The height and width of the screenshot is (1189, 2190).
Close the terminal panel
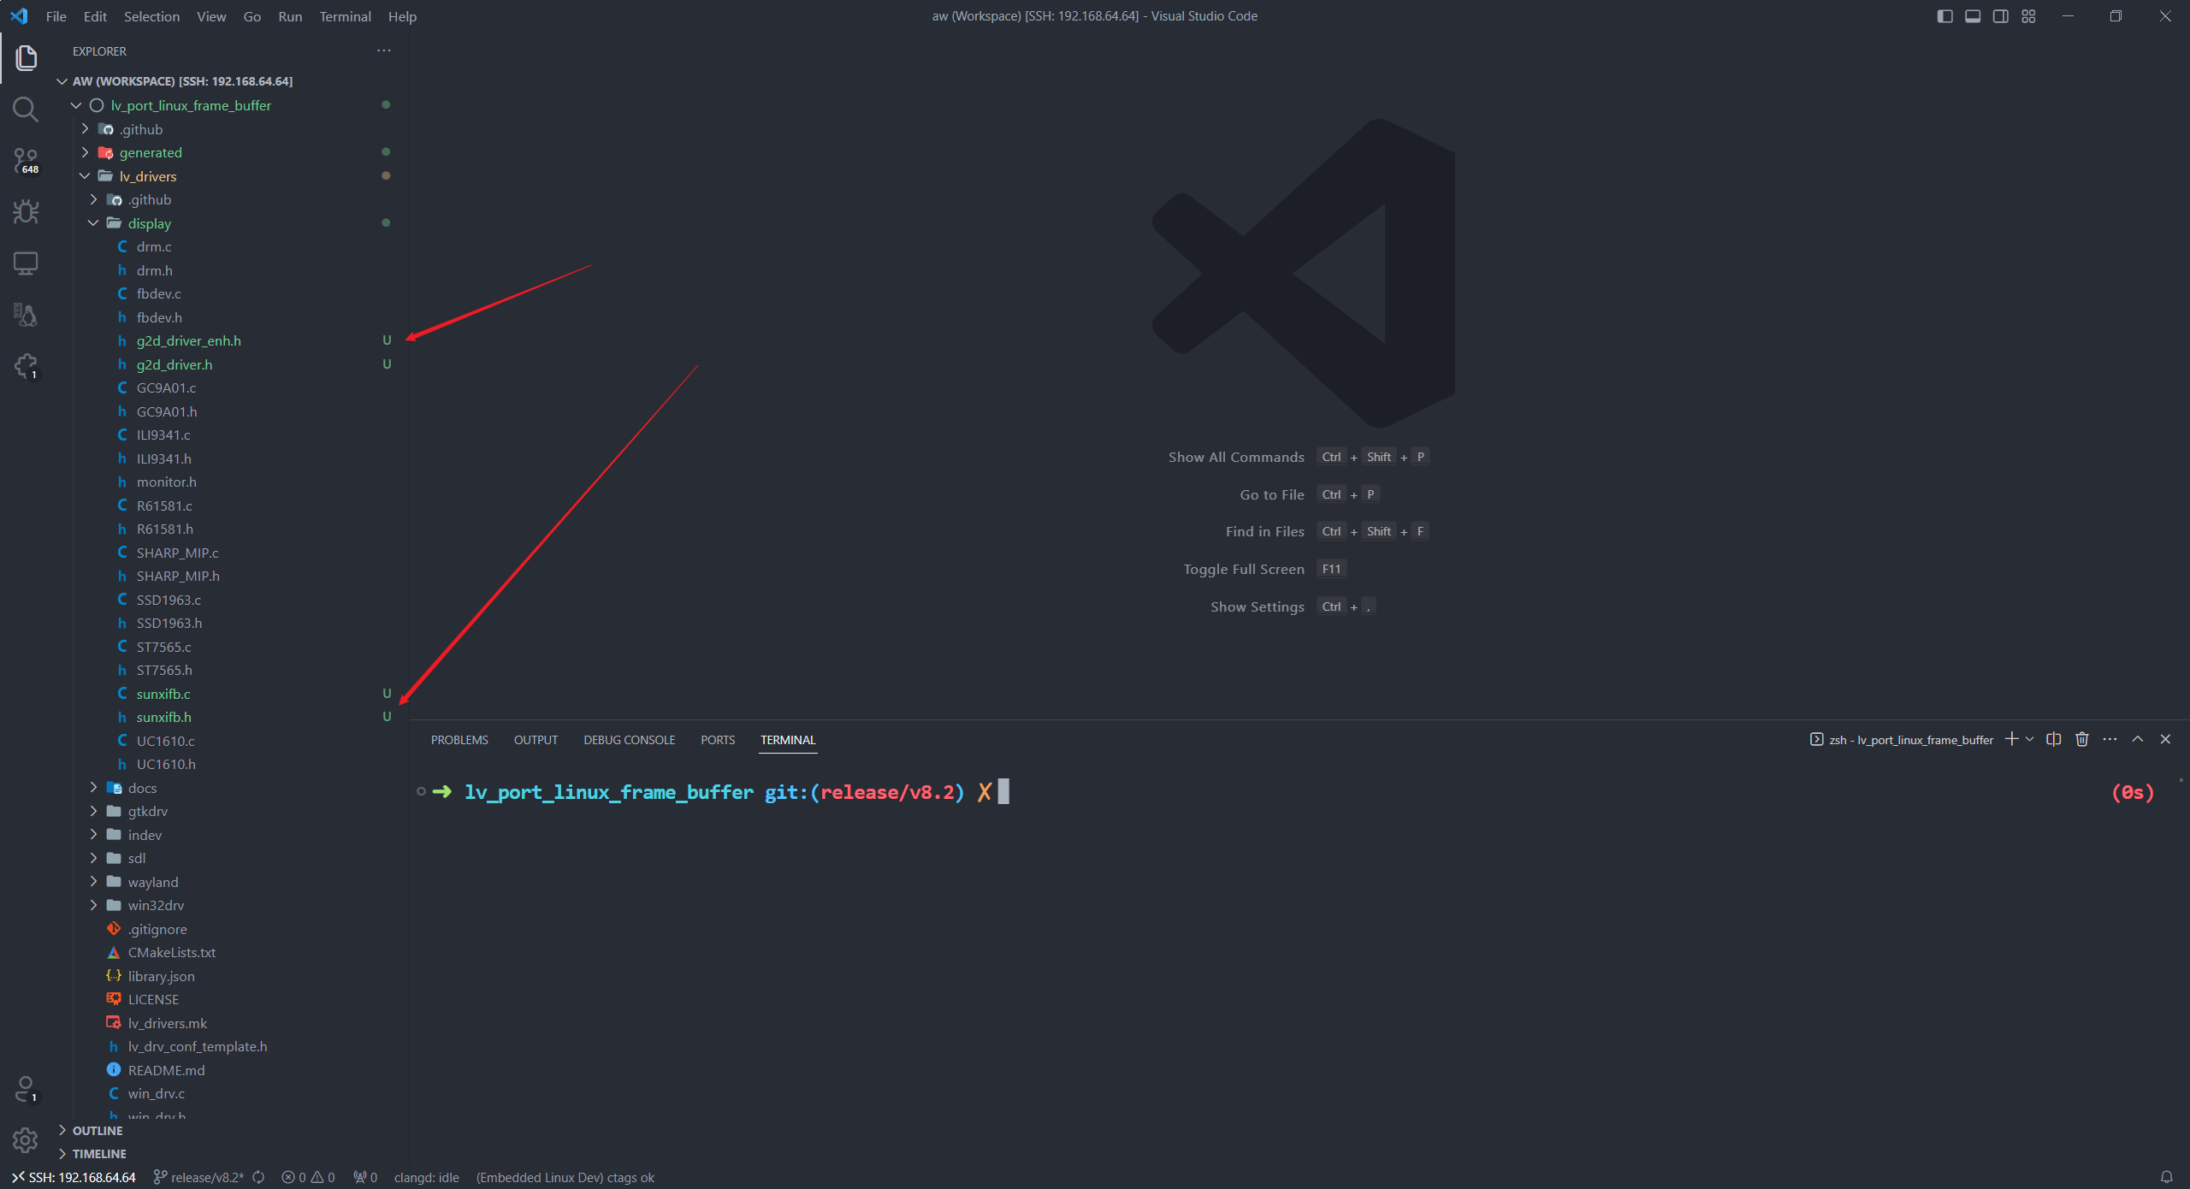[x=2165, y=739]
